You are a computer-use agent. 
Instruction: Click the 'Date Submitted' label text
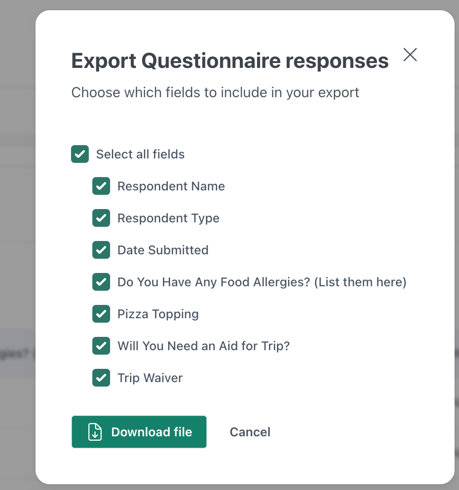coord(163,250)
